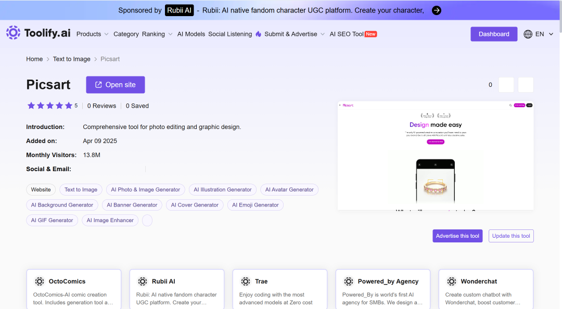562x309 pixels.
Task: Select AI Avatar Generator tag
Action: coord(289,190)
